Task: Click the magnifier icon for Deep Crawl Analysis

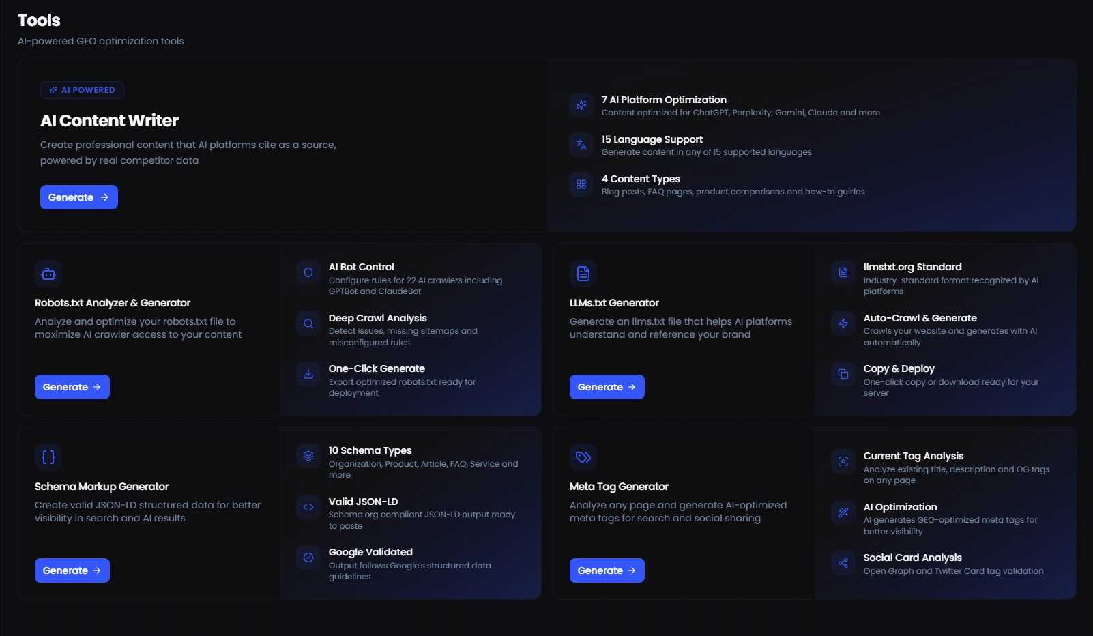Action: click(308, 323)
